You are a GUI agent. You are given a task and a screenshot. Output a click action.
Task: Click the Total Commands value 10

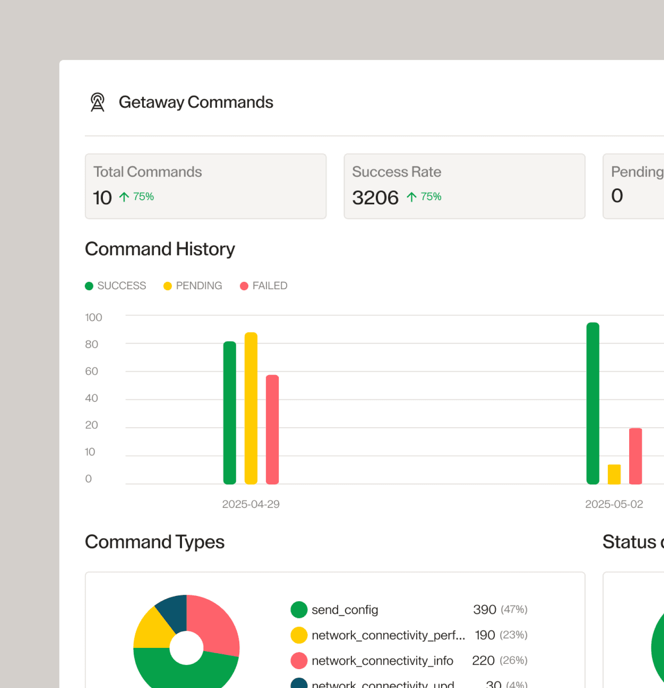click(102, 197)
